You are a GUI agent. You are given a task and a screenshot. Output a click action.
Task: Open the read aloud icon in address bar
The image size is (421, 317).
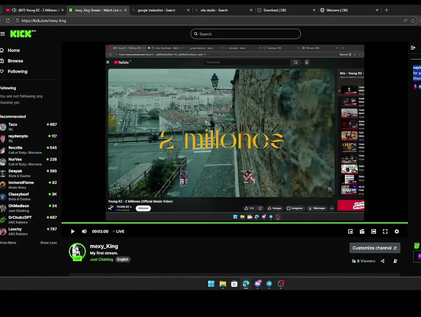[x=405, y=21]
